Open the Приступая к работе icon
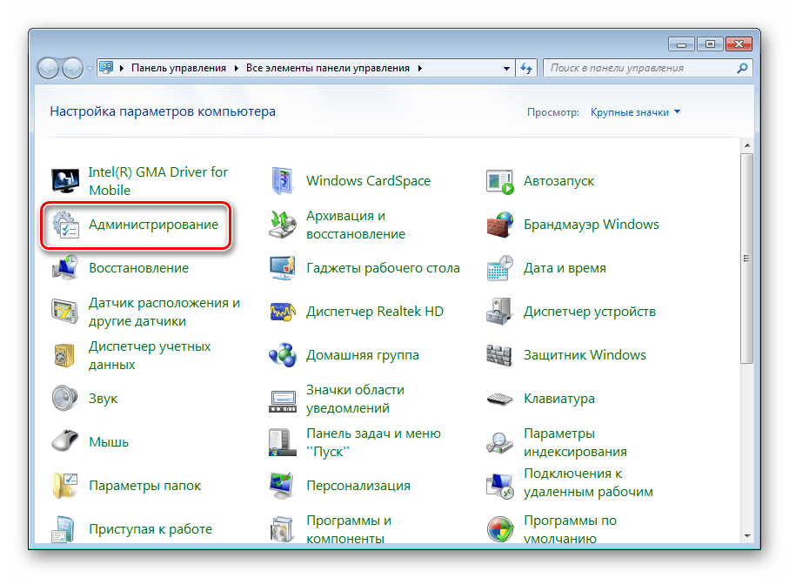 64,528
